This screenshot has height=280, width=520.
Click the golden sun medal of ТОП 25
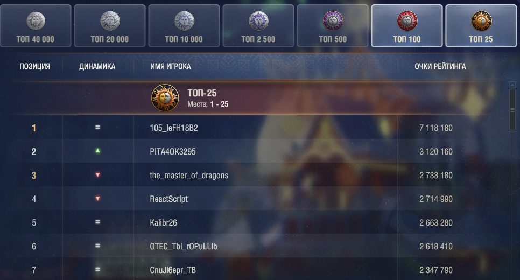coord(481,21)
